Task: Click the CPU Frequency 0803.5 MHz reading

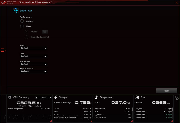Action: point(29,103)
